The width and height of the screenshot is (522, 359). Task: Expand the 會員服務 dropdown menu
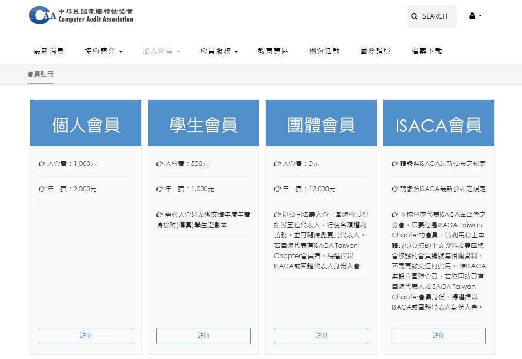(219, 51)
